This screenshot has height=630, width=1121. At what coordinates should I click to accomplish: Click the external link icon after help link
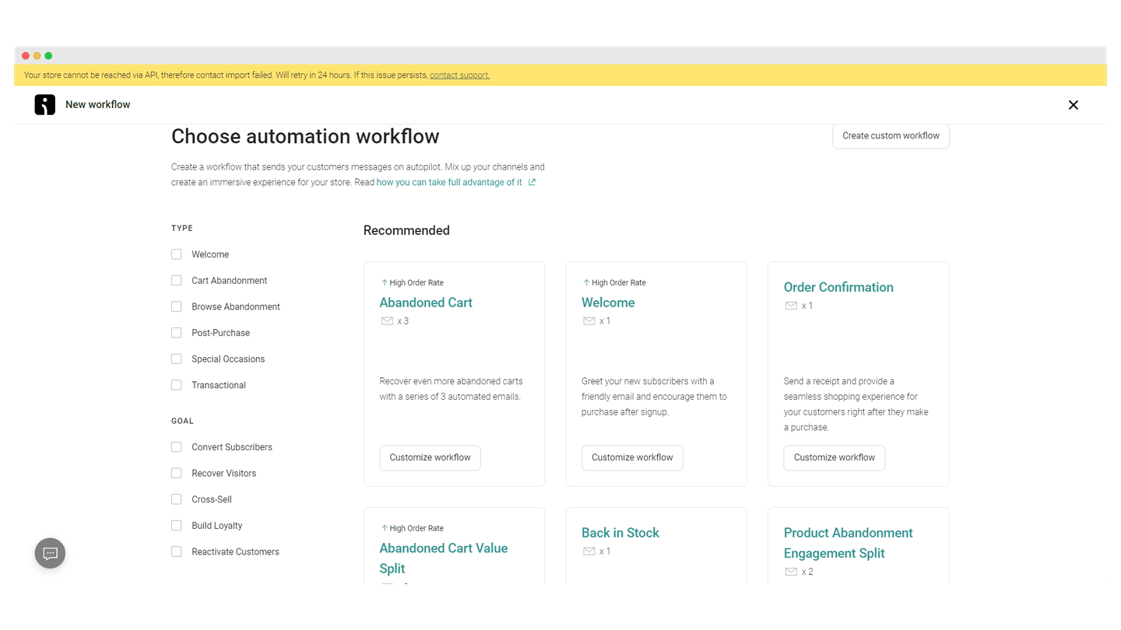click(x=532, y=182)
